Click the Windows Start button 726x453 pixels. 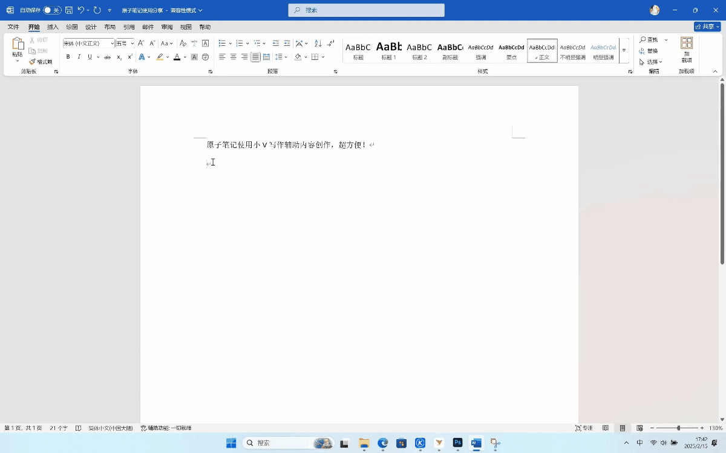pos(231,443)
